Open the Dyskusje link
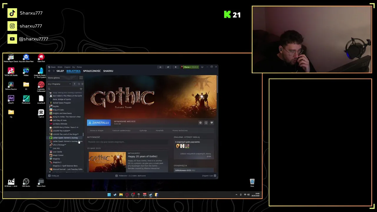The image size is (377, 212). click(143, 130)
